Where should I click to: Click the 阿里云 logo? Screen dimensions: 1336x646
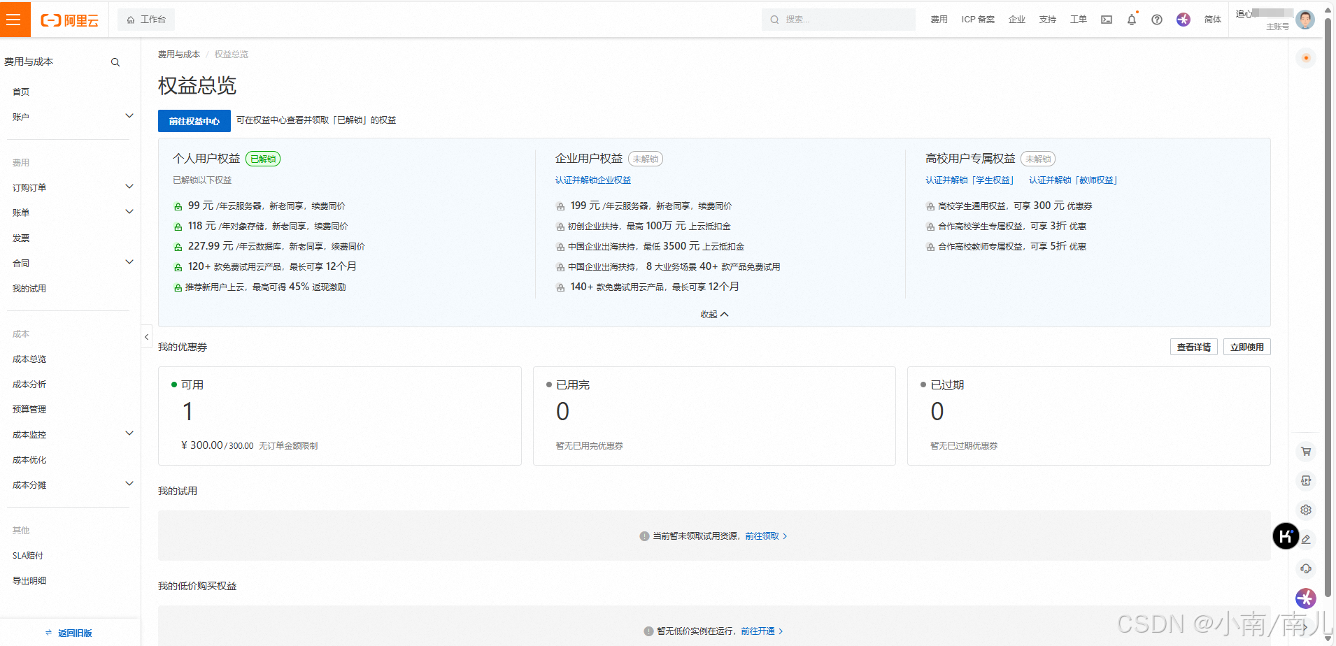(x=69, y=20)
